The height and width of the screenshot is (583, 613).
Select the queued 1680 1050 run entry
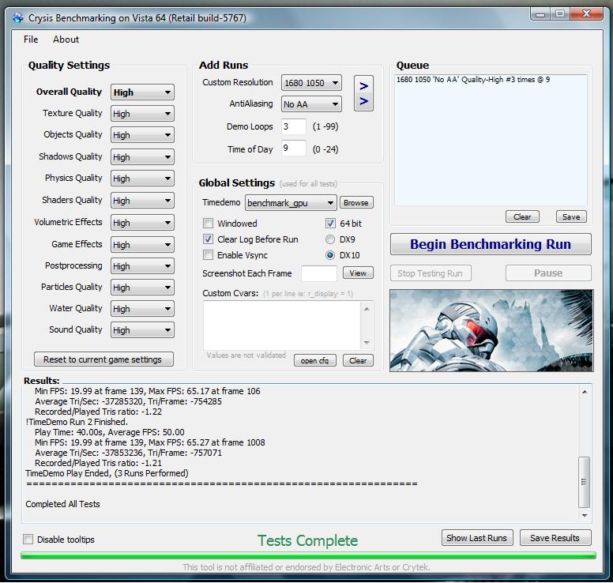point(473,80)
